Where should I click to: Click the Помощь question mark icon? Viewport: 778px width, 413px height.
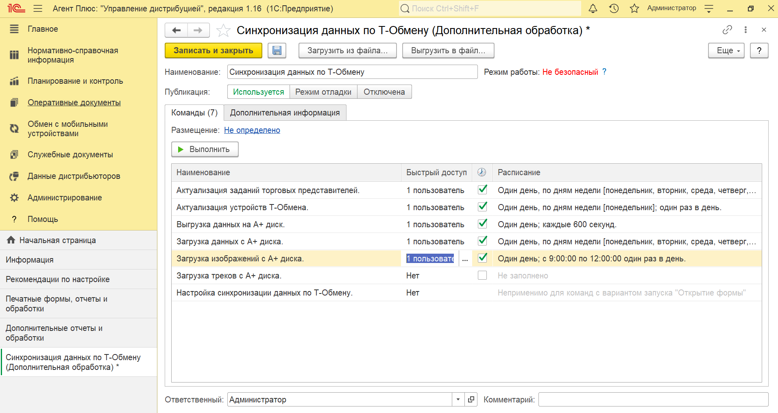click(x=14, y=219)
